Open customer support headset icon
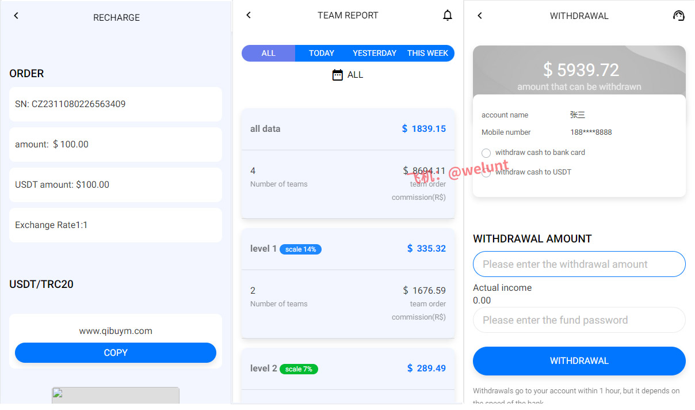 [x=678, y=16]
